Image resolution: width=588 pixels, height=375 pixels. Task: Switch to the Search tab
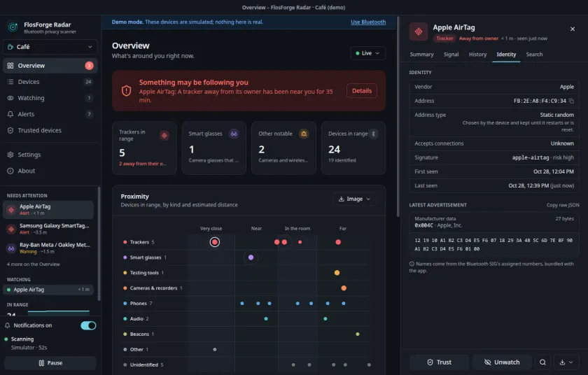pyautogui.click(x=534, y=55)
